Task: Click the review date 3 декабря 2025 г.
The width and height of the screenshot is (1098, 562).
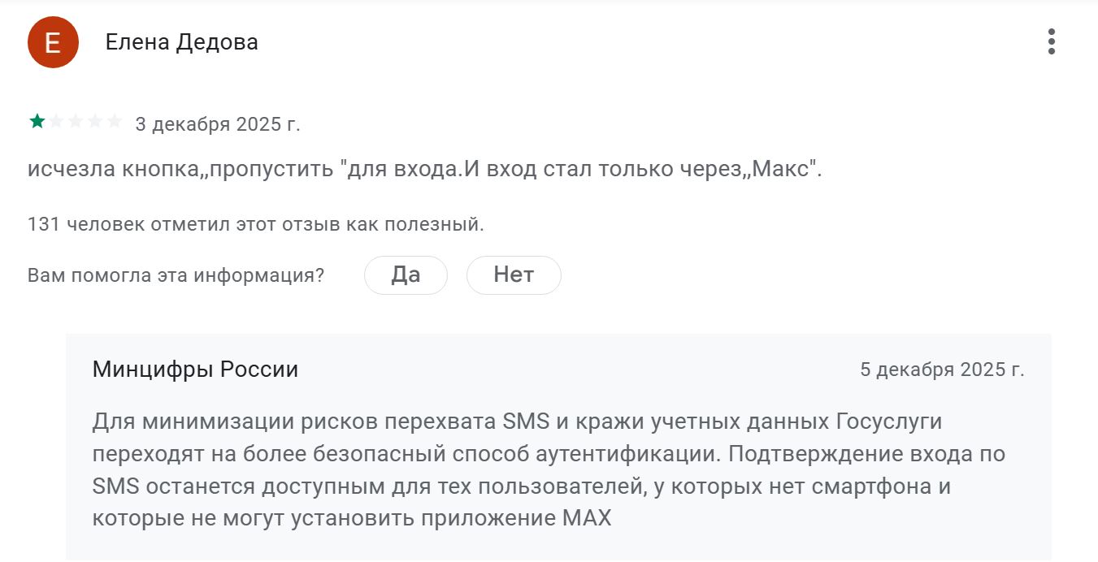Action: 218,124
